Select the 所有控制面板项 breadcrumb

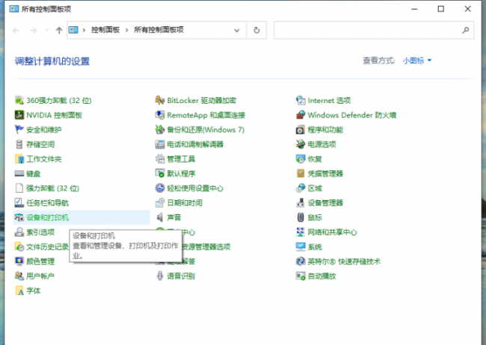[x=159, y=30]
